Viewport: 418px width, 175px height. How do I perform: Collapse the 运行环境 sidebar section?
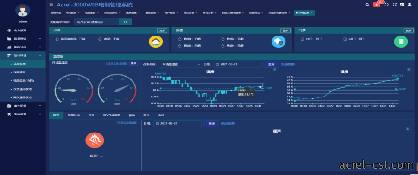coord(23,55)
